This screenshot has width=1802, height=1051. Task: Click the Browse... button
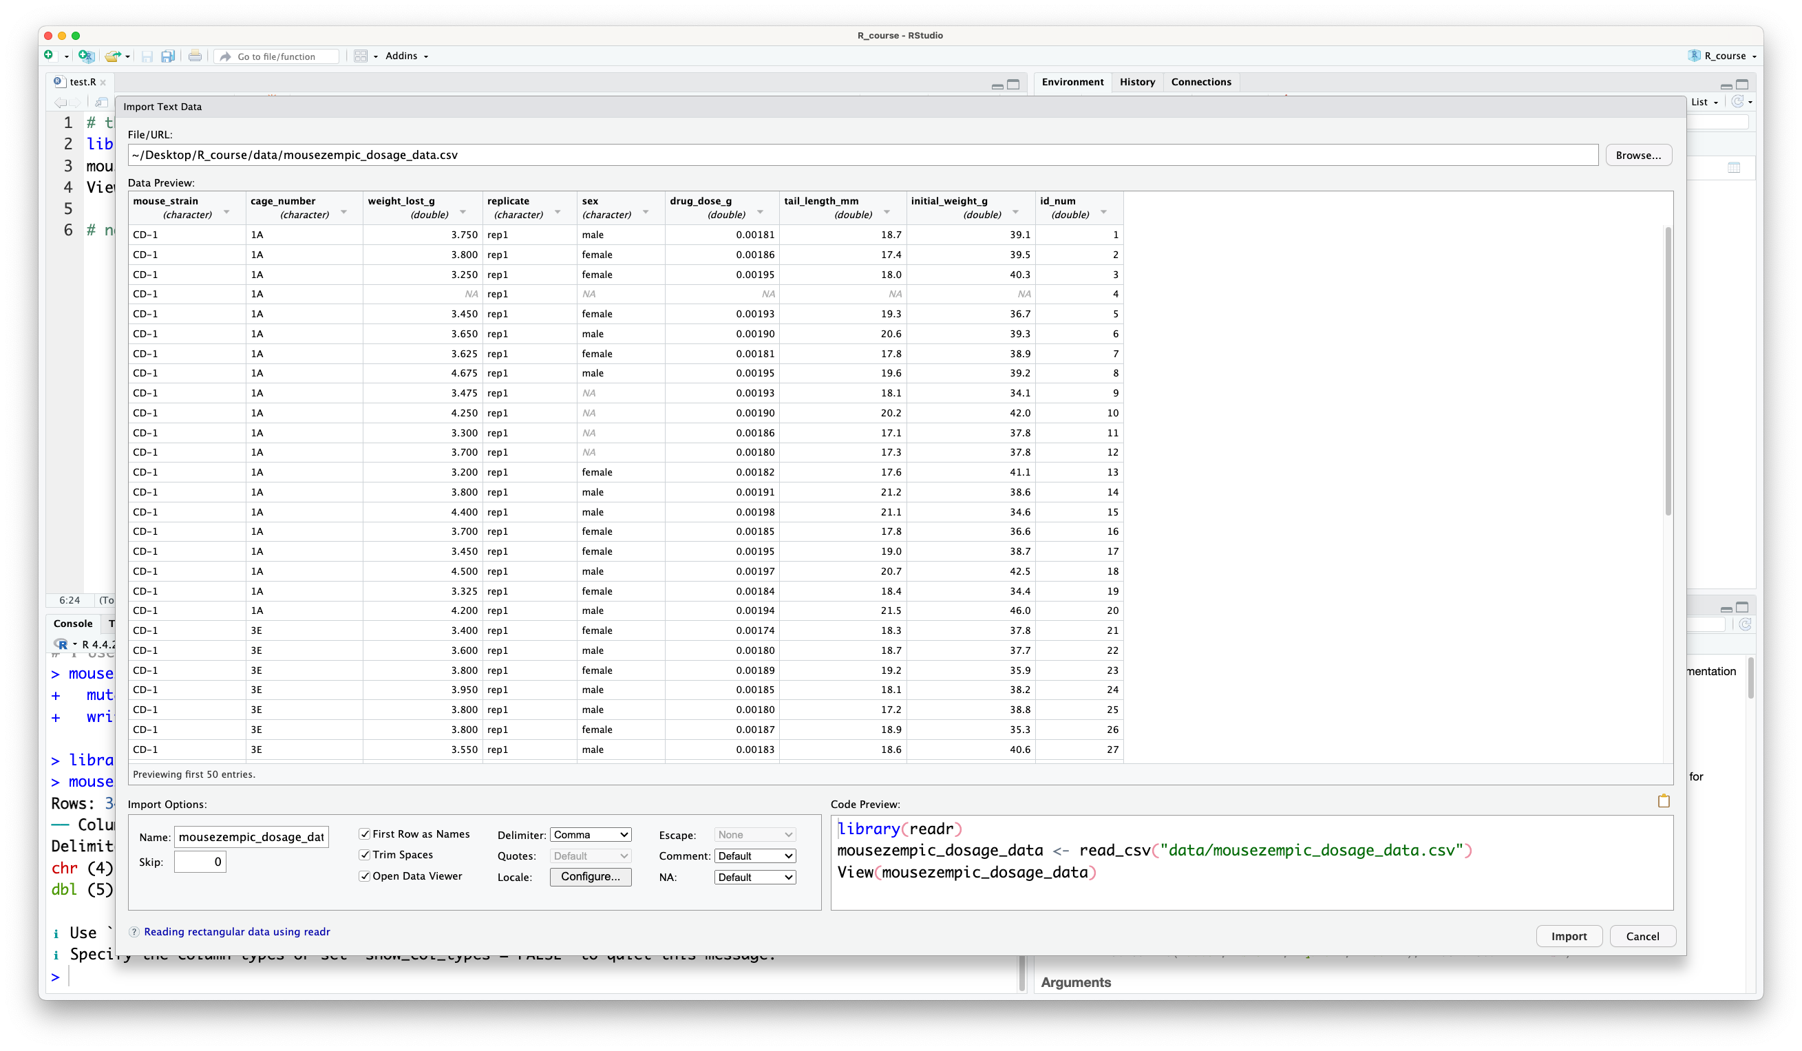click(1638, 155)
